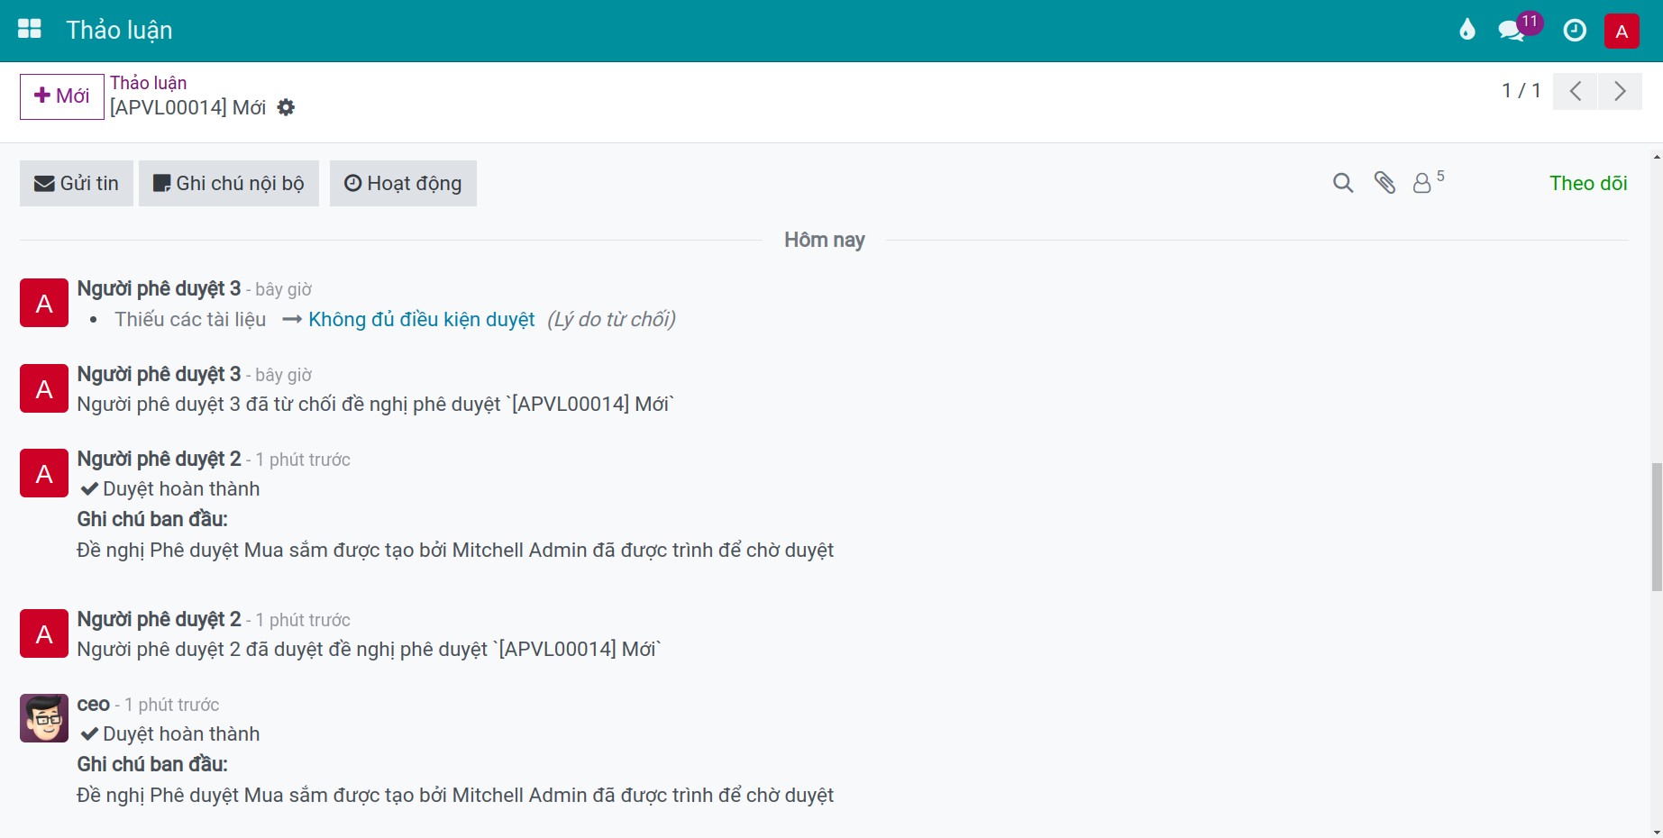Image resolution: width=1663 pixels, height=838 pixels.
Task: Click the ceo author name
Action: pyautogui.click(x=94, y=705)
